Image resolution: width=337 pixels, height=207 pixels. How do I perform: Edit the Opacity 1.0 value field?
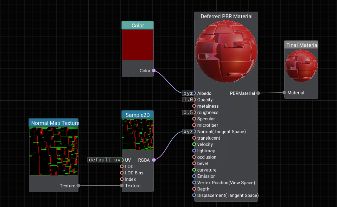point(187,100)
